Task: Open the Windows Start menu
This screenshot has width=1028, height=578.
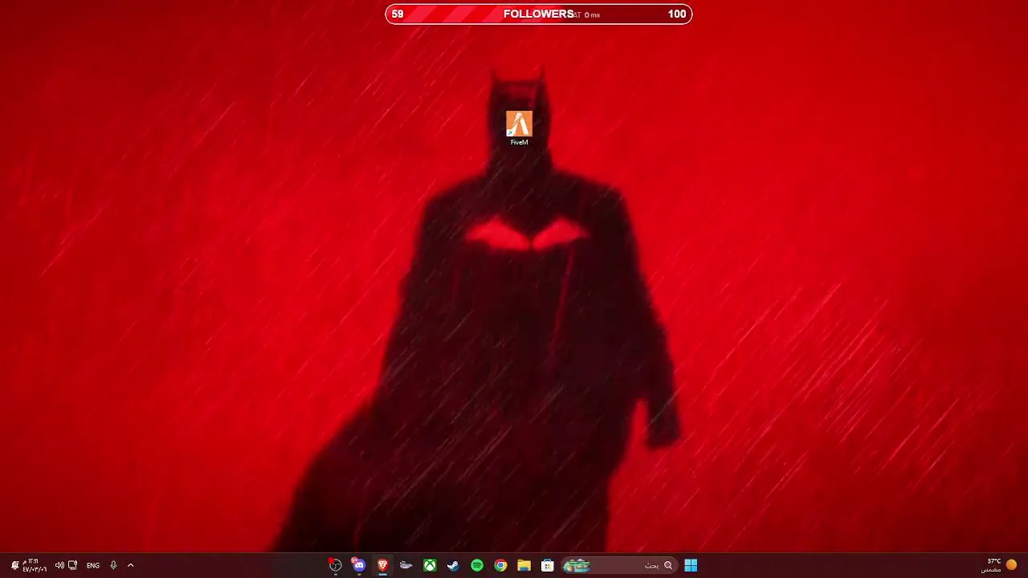Action: click(691, 565)
